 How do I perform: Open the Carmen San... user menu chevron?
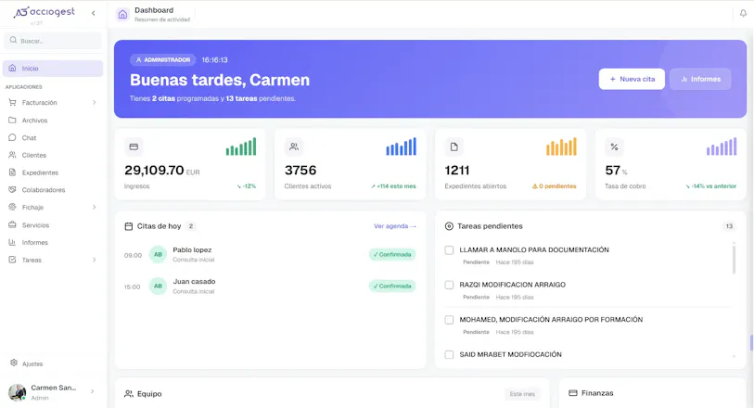click(93, 391)
